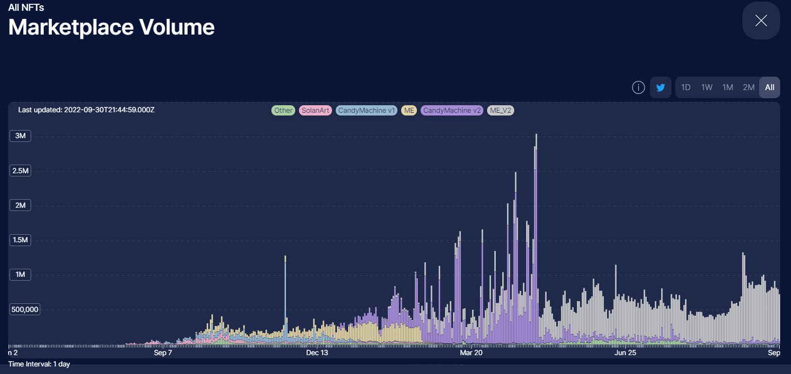The width and height of the screenshot is (791, 374).
Task: Click the info circle icon
Action: 638,87
